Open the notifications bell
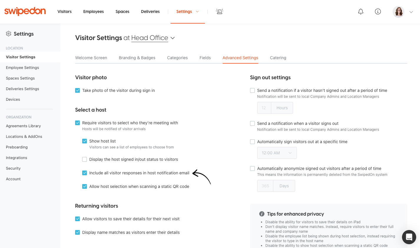The height and width of the screenshot is (248, 420). click(x=361, y=11)
